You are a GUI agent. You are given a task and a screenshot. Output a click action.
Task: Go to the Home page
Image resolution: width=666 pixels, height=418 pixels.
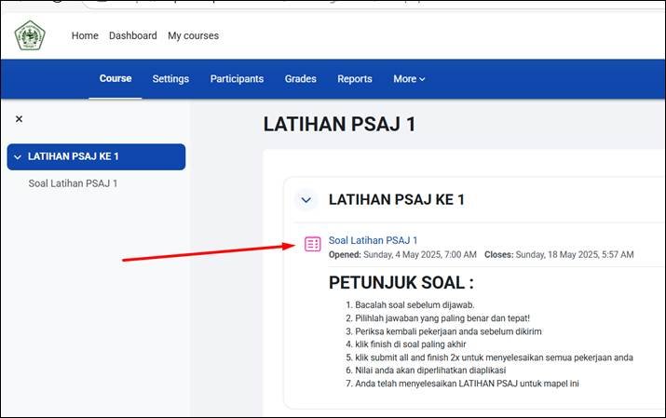(x=85, y=36)
